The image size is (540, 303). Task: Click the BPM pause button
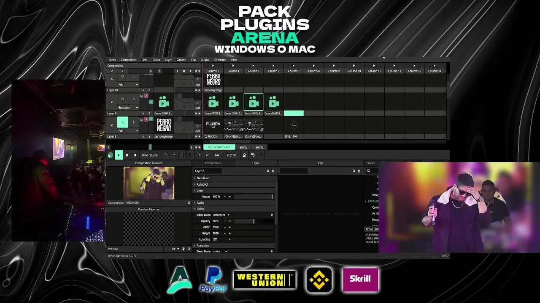127,155
